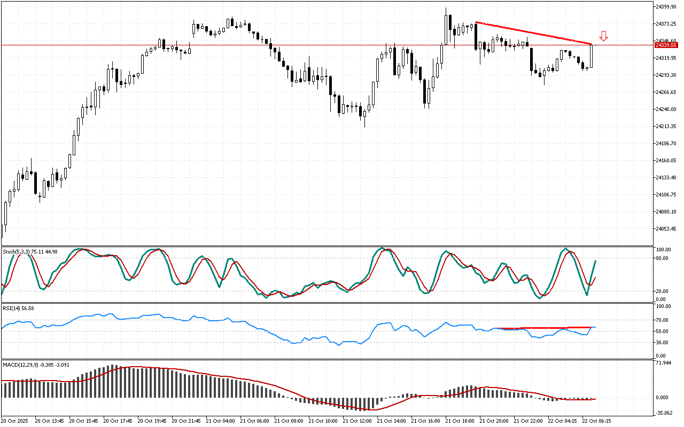Click the 71.944 value on MACD scale
Image resolution: width=684 pixels, height=427 pixels.
pyautogui.click(x=664, y=363)
